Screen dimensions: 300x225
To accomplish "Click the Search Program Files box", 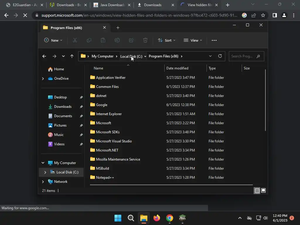I will click(246, 56).
